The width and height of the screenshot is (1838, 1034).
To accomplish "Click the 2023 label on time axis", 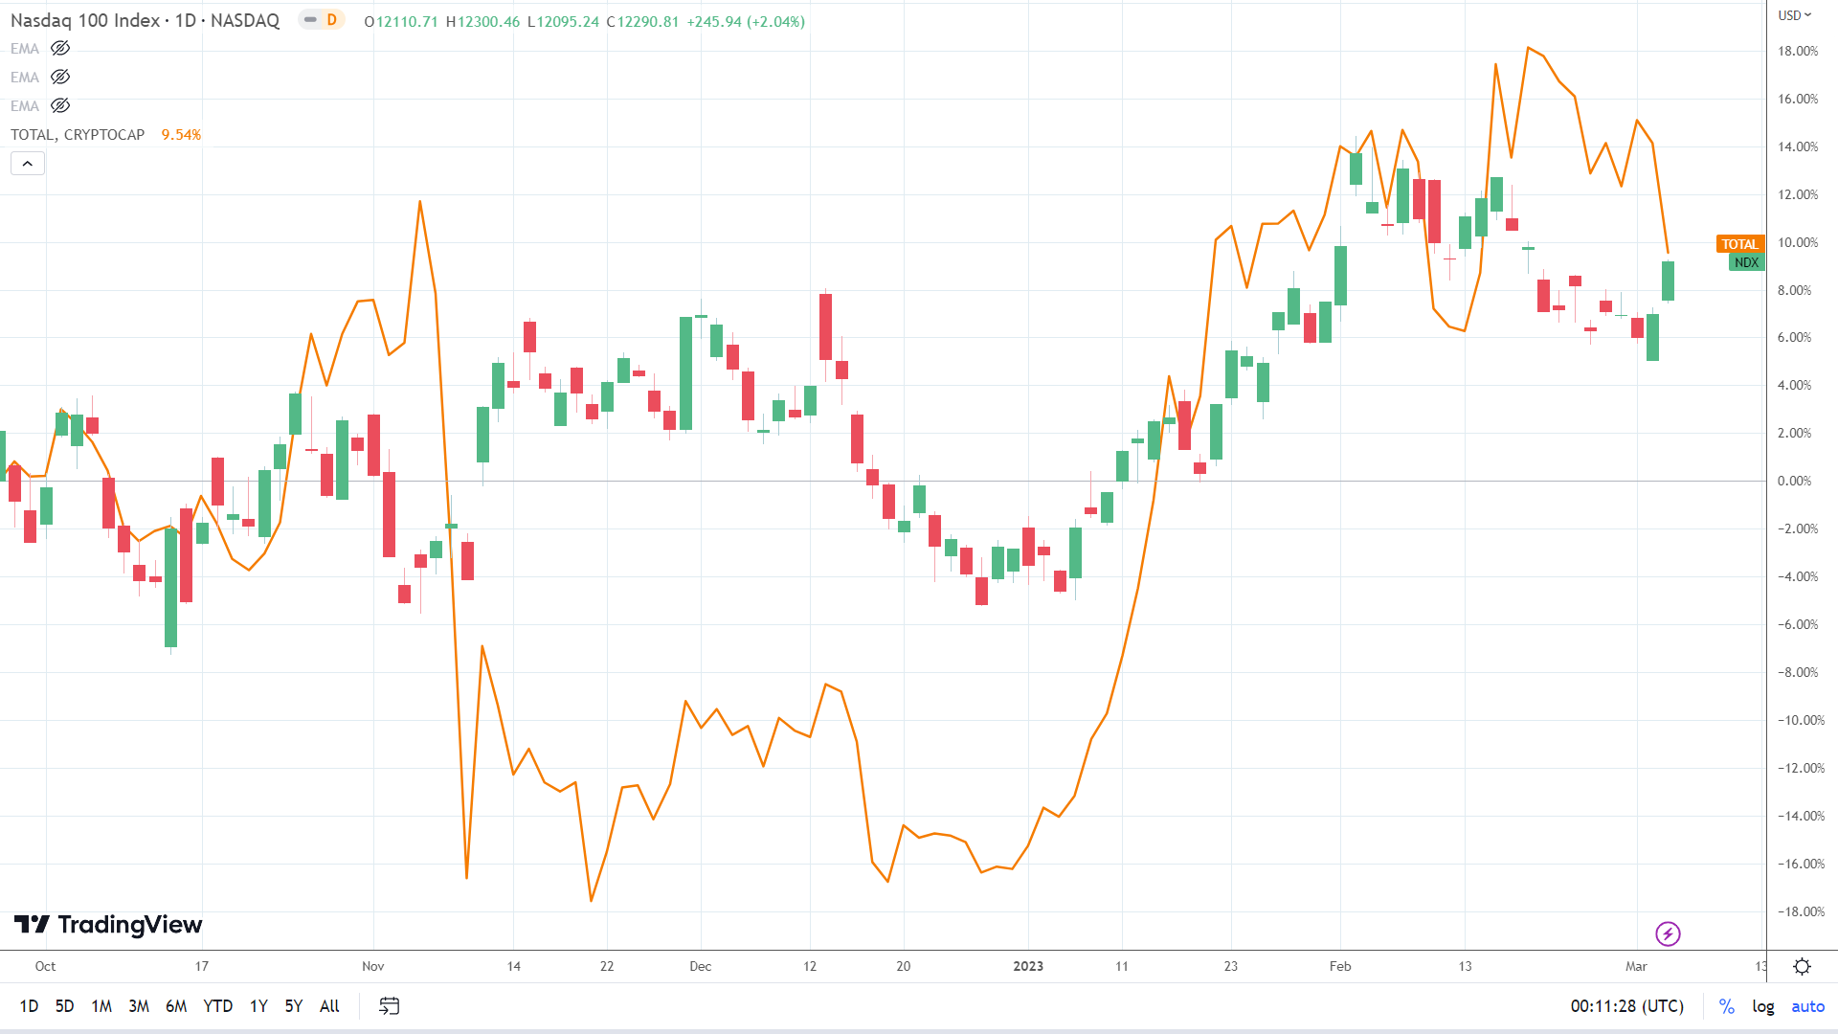I will point(1028,966).
